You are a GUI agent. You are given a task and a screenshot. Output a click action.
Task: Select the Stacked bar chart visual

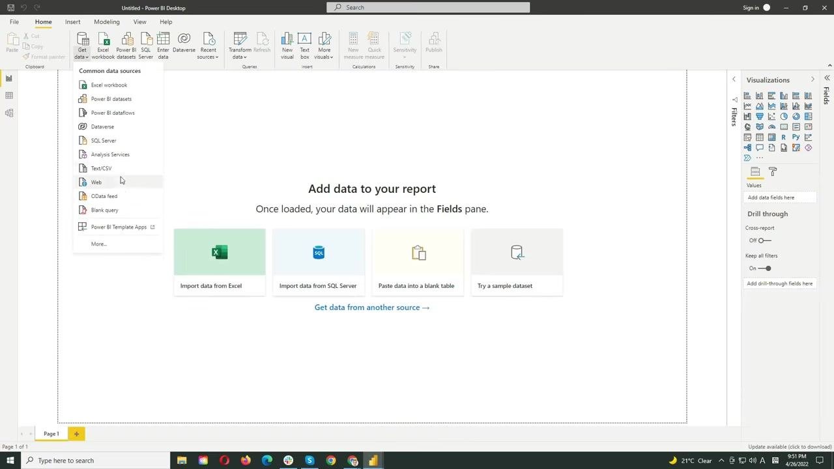click(x=747, y=96)
